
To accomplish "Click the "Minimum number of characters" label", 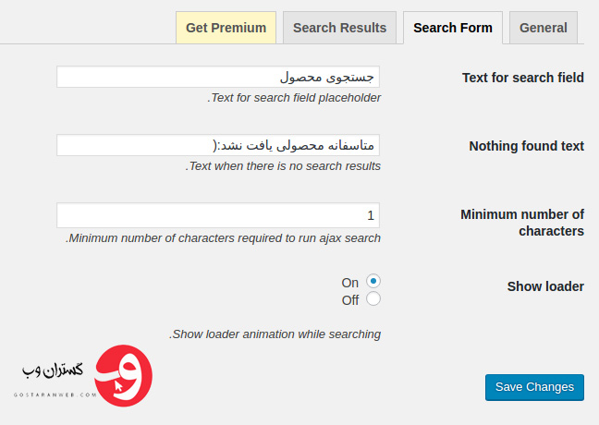I will pyautogui.click(x=522, y=223).
